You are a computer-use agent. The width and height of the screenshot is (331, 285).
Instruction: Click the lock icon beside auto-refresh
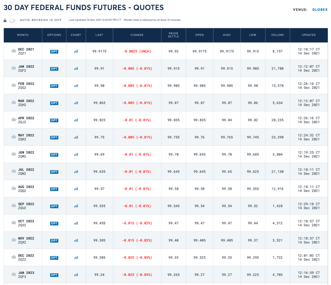coord(5,20)
